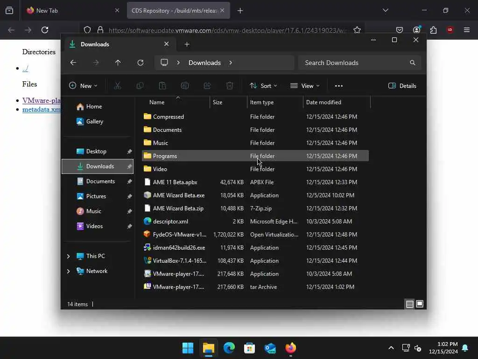Image resolution: width=478 pixels, height=359 pixels.
Task: Switch to large thumbnails view icon
Action: 420,304
